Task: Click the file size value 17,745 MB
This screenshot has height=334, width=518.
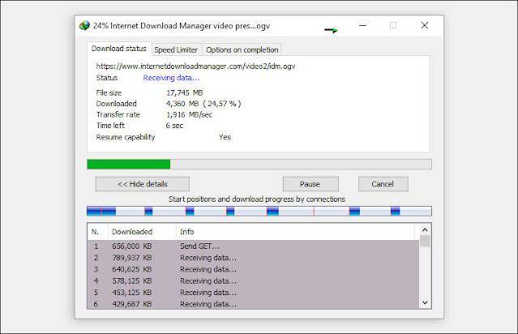Action: 184,93
